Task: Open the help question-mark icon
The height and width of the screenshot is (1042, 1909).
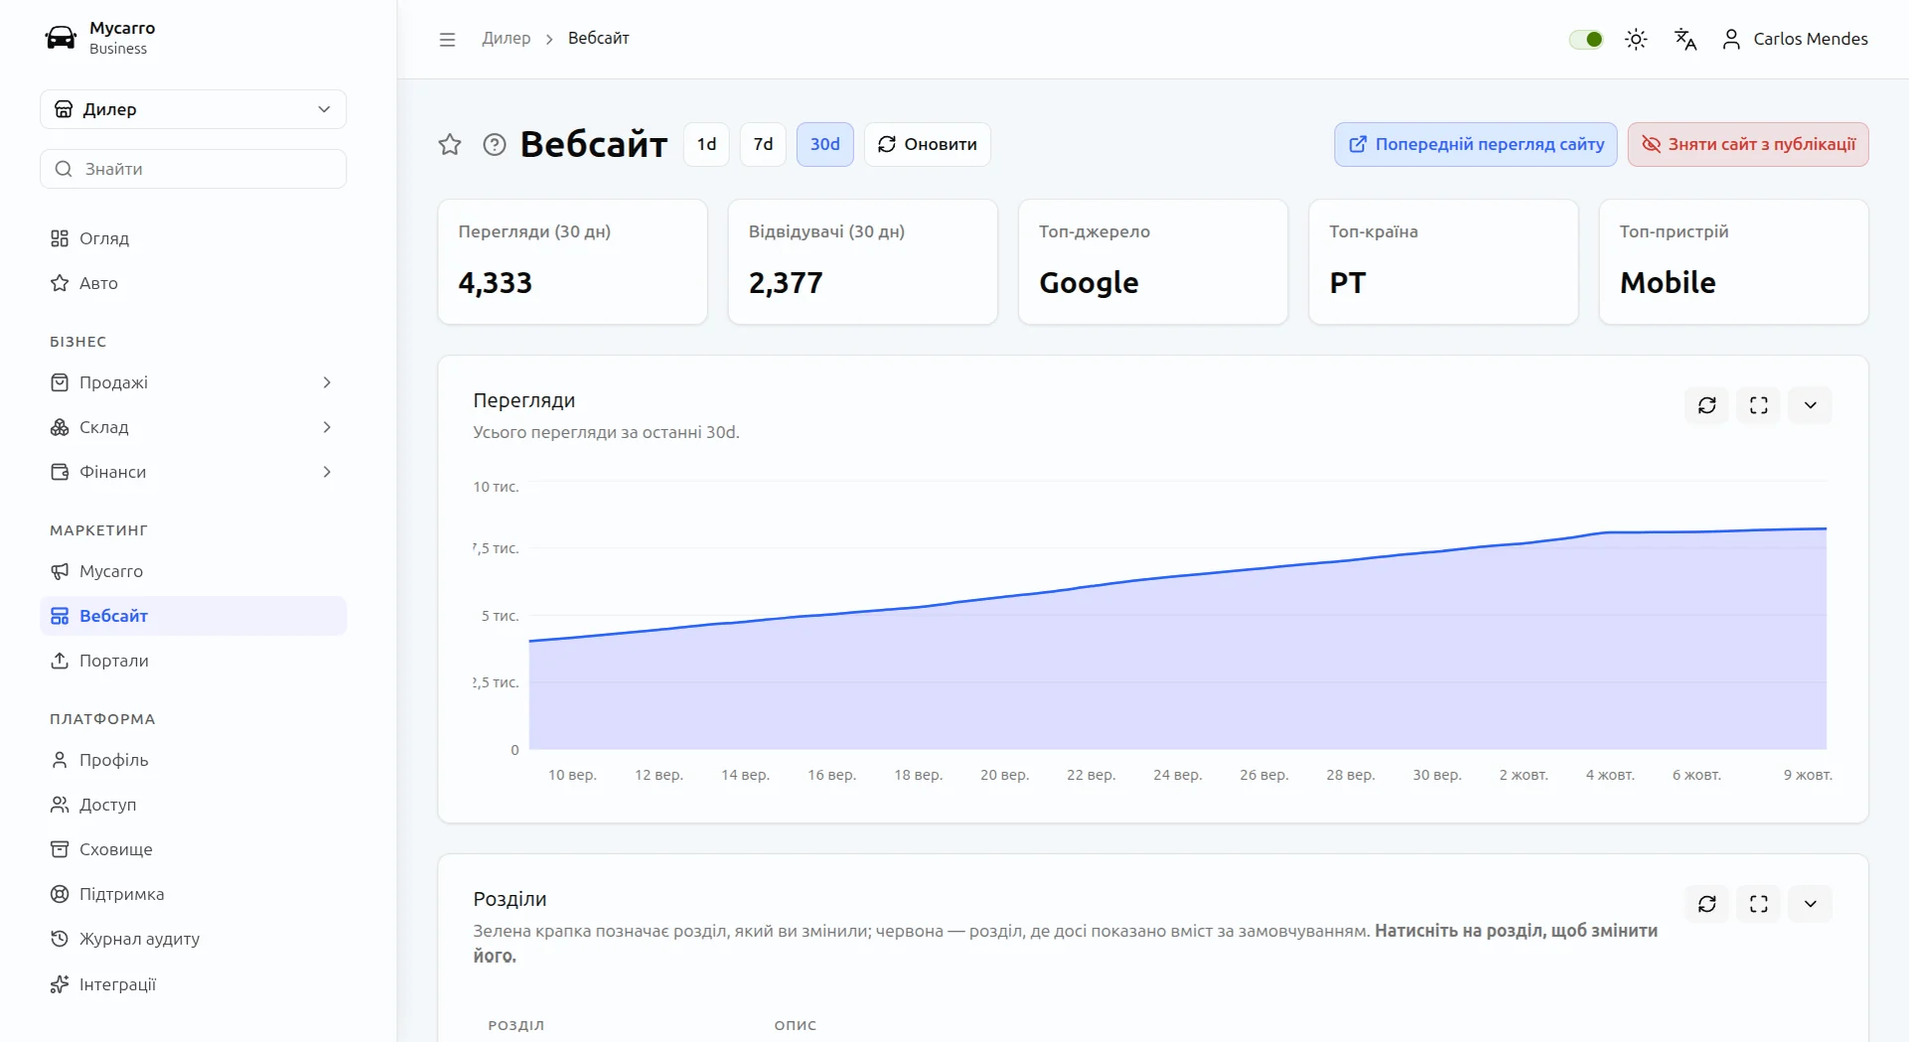Action: tap(495, 145)
